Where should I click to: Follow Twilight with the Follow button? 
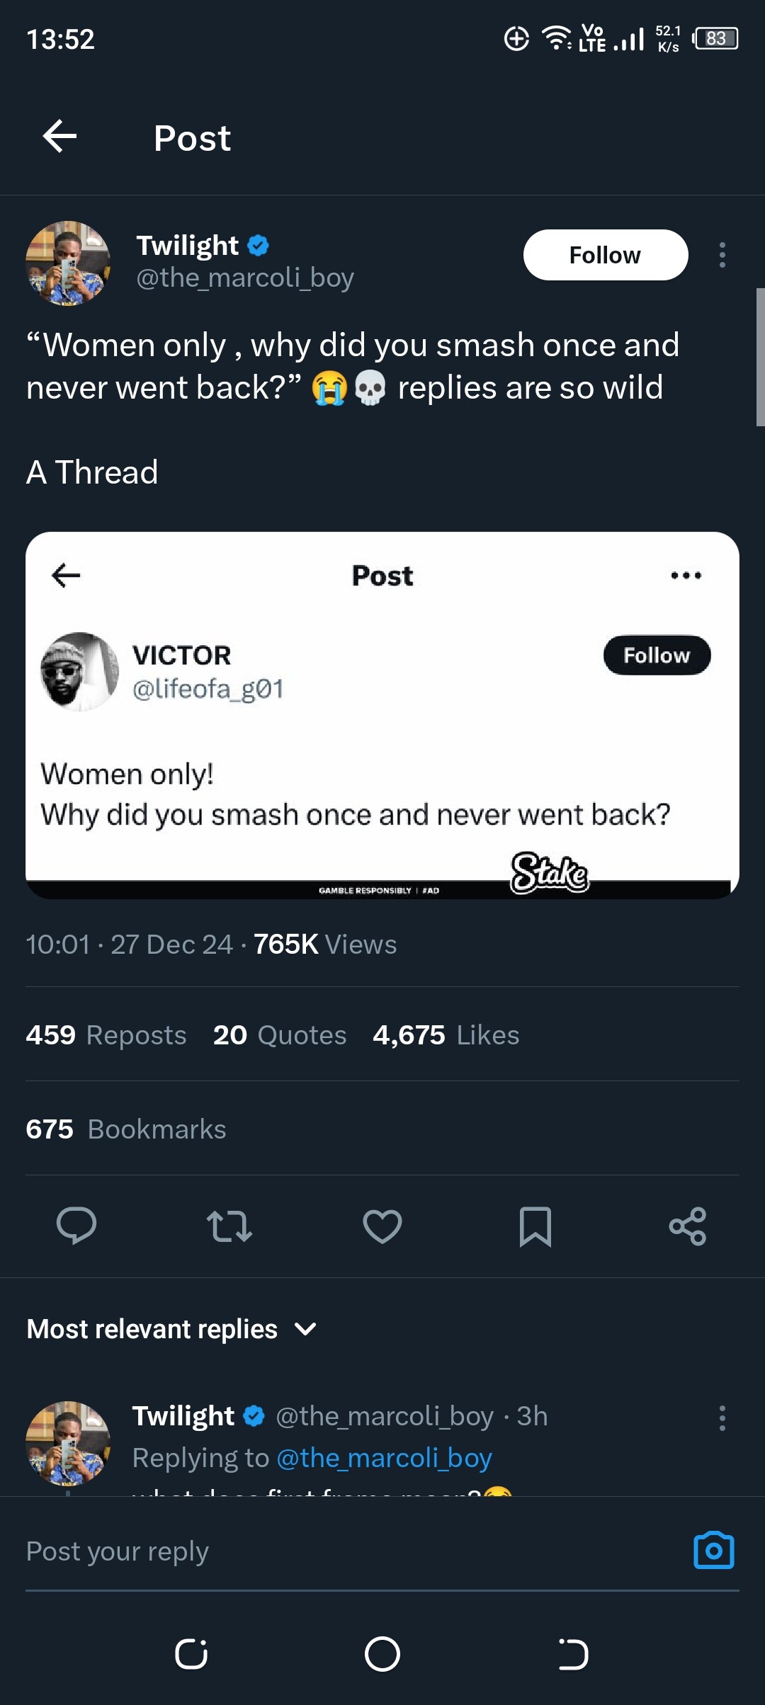[606, 255]
